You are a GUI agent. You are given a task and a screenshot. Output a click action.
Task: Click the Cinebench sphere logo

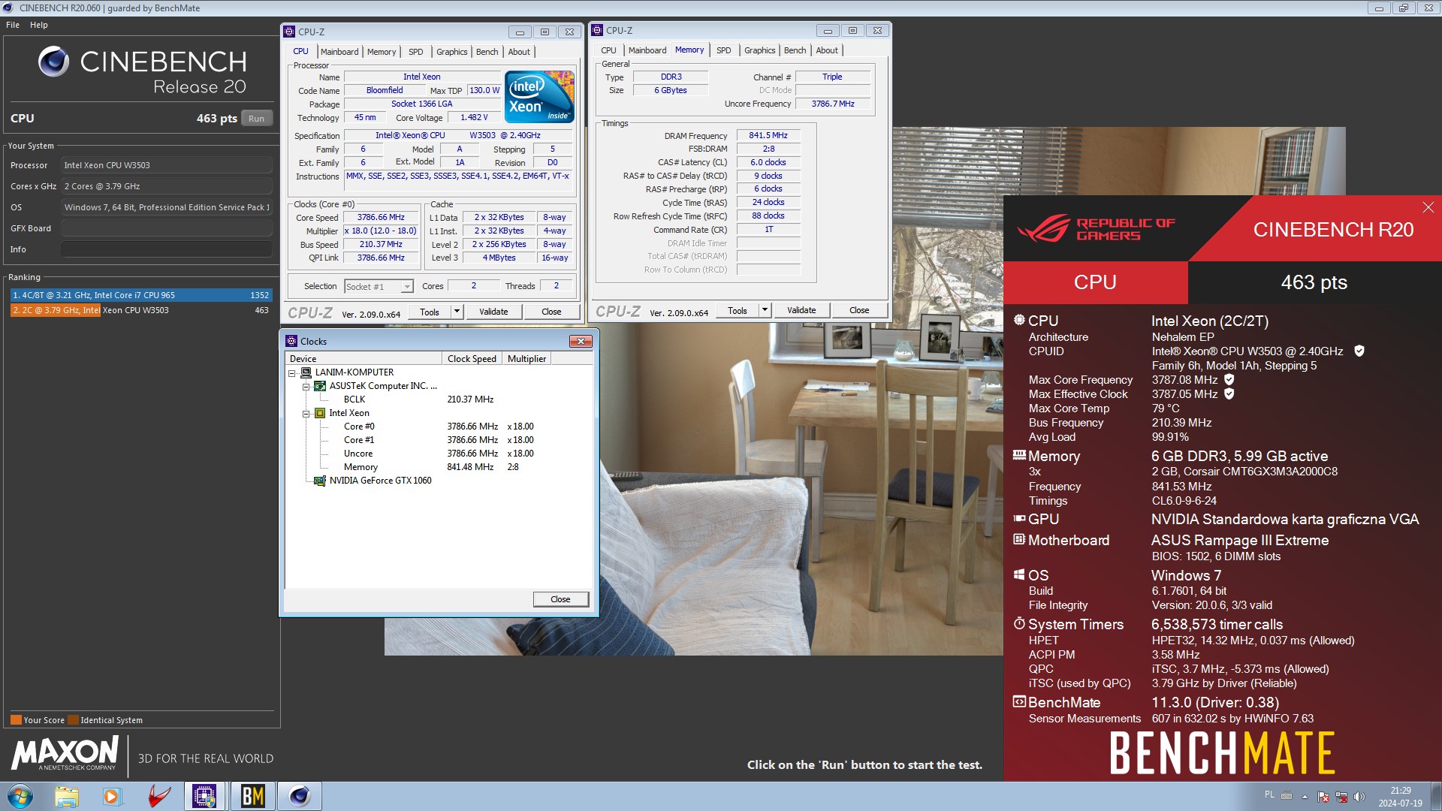click(x=53, y=62)
